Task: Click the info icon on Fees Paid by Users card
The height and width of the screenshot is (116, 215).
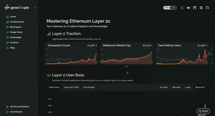Action: [206, 62]
